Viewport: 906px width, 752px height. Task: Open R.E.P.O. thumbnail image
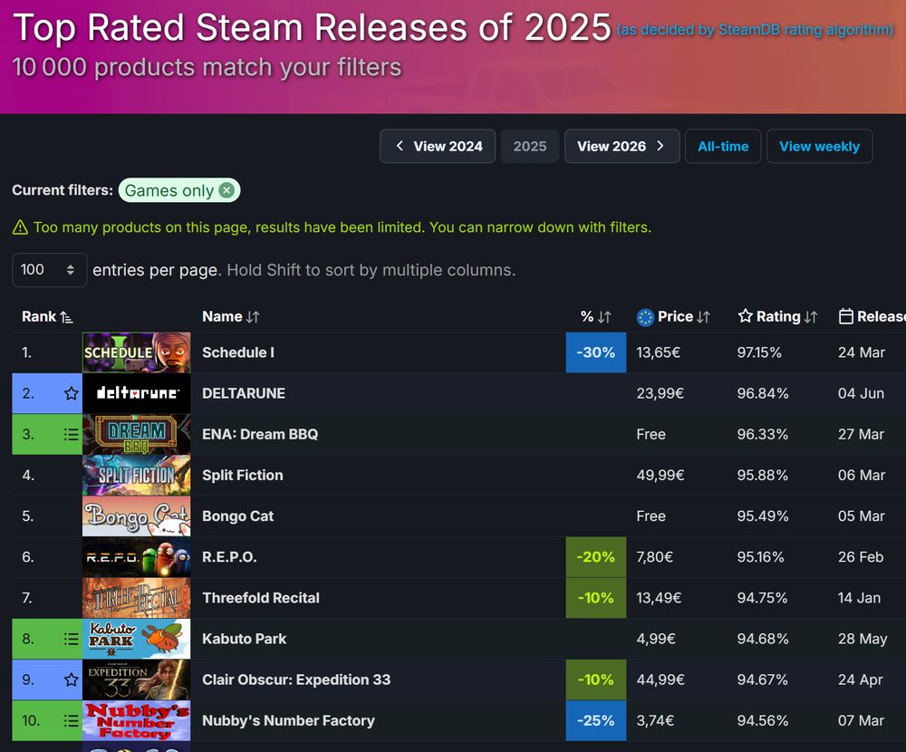coord(137,557)
